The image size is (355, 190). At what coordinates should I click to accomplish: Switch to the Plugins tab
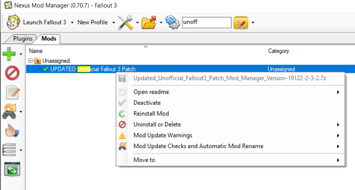point(23,39)
